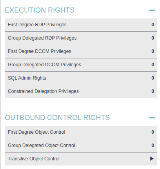Select Group Delegated RDP Privileges entry
160x169 pixels.
tap(81, 38)
